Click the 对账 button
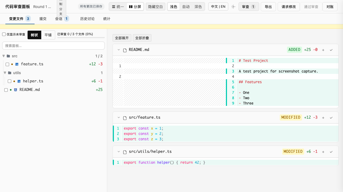 330,7
